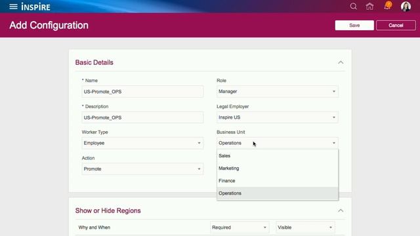
Task: Click the Why and When label
Action: pyautogui.click(x=94, y=227)
